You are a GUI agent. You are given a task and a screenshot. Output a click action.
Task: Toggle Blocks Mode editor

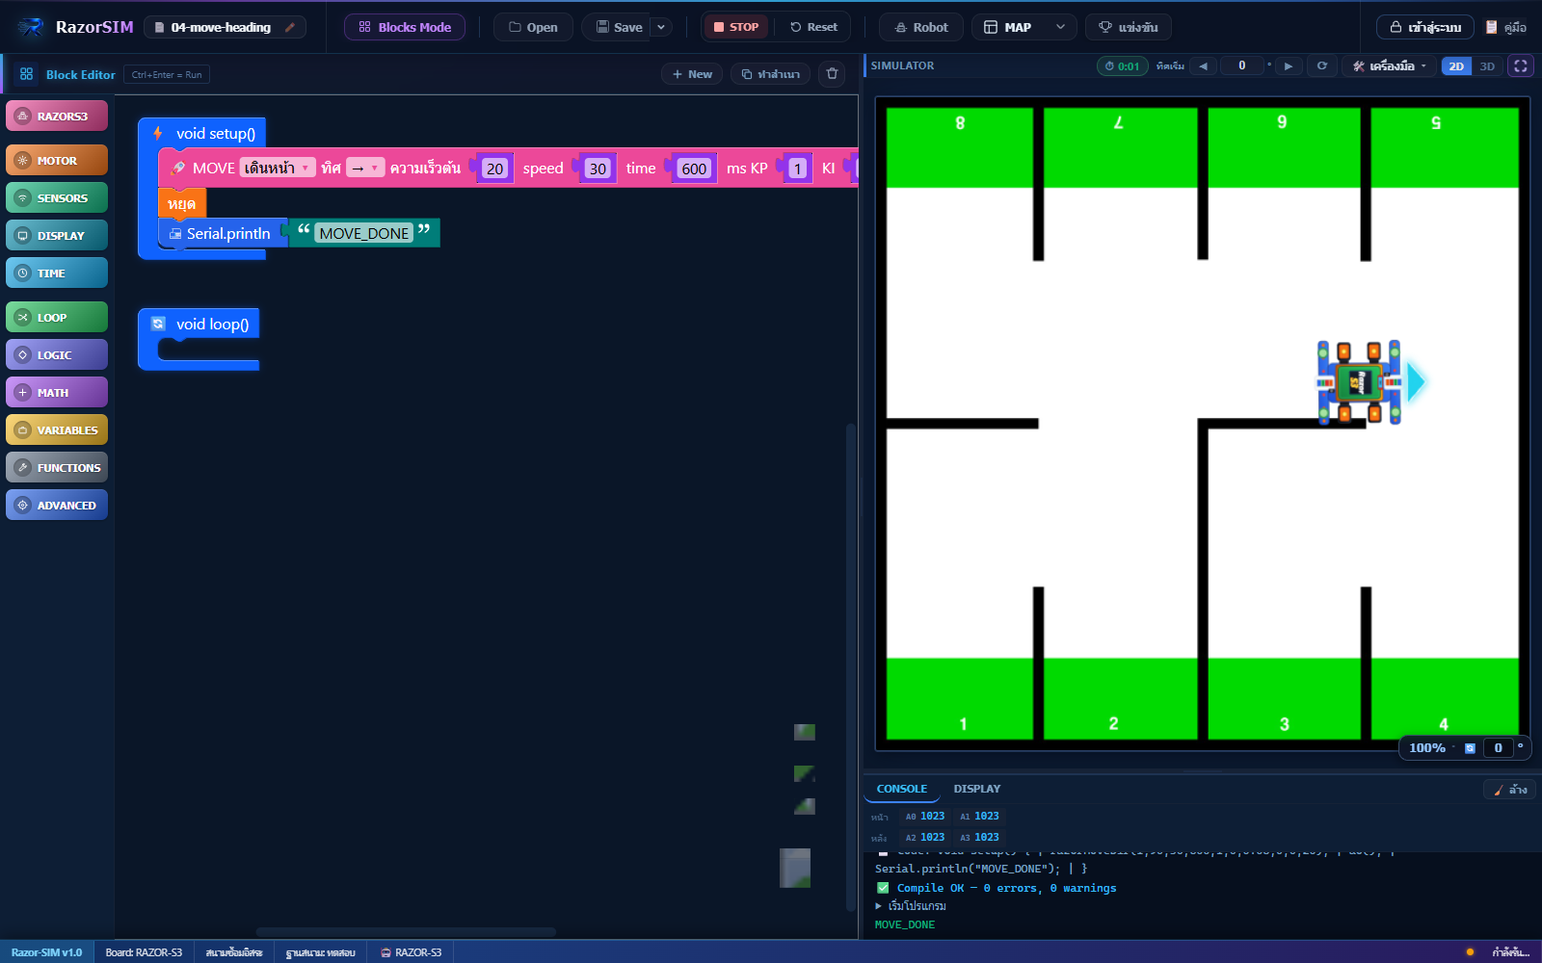coord(405,27)
